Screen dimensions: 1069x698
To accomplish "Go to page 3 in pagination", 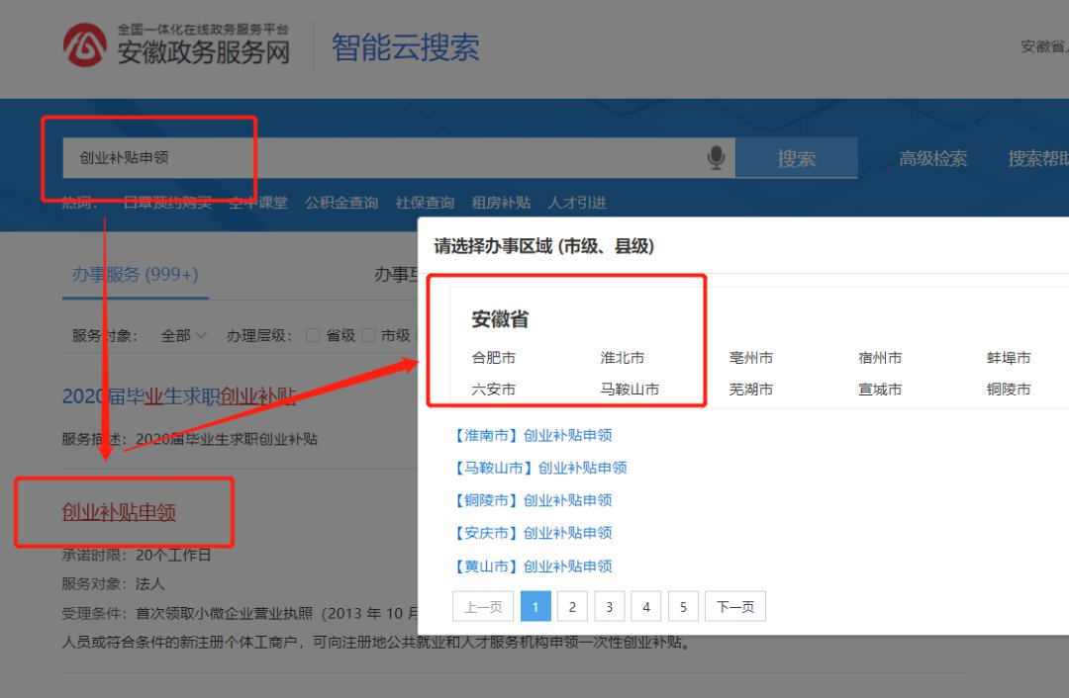I will click(x=609, y=606).
